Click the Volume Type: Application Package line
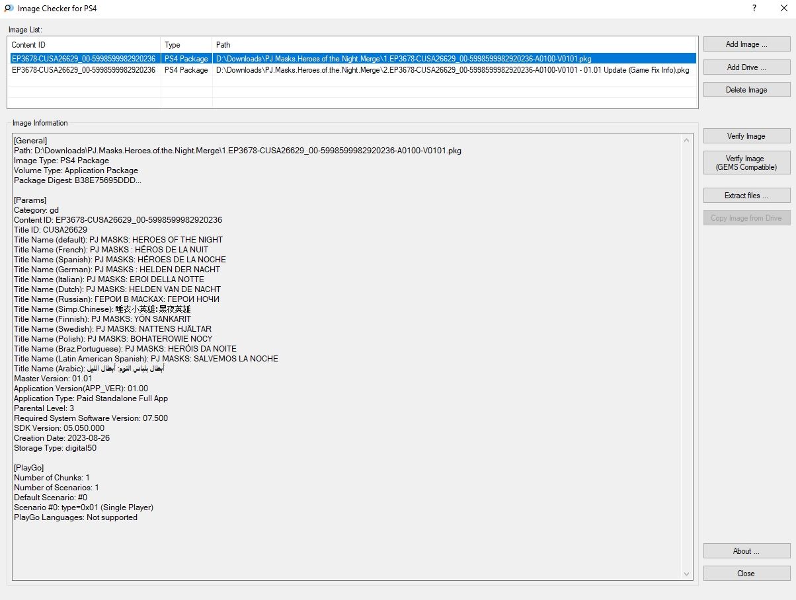796x600 pixels. (x=75, y=170)
